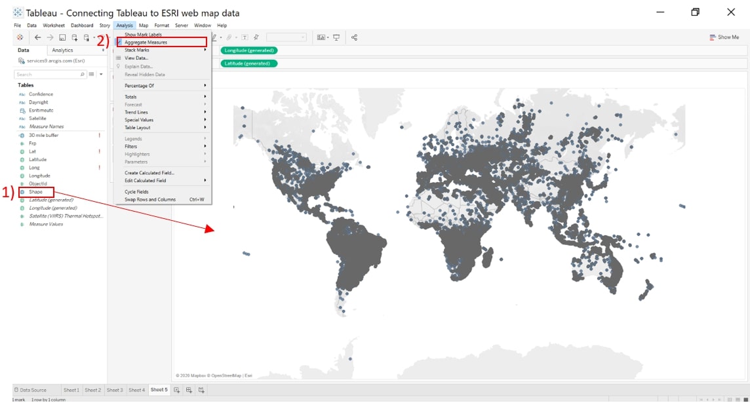
Task: Click the Add New Data Source icon
Action: pyautogui.click(x=75, y=37)
